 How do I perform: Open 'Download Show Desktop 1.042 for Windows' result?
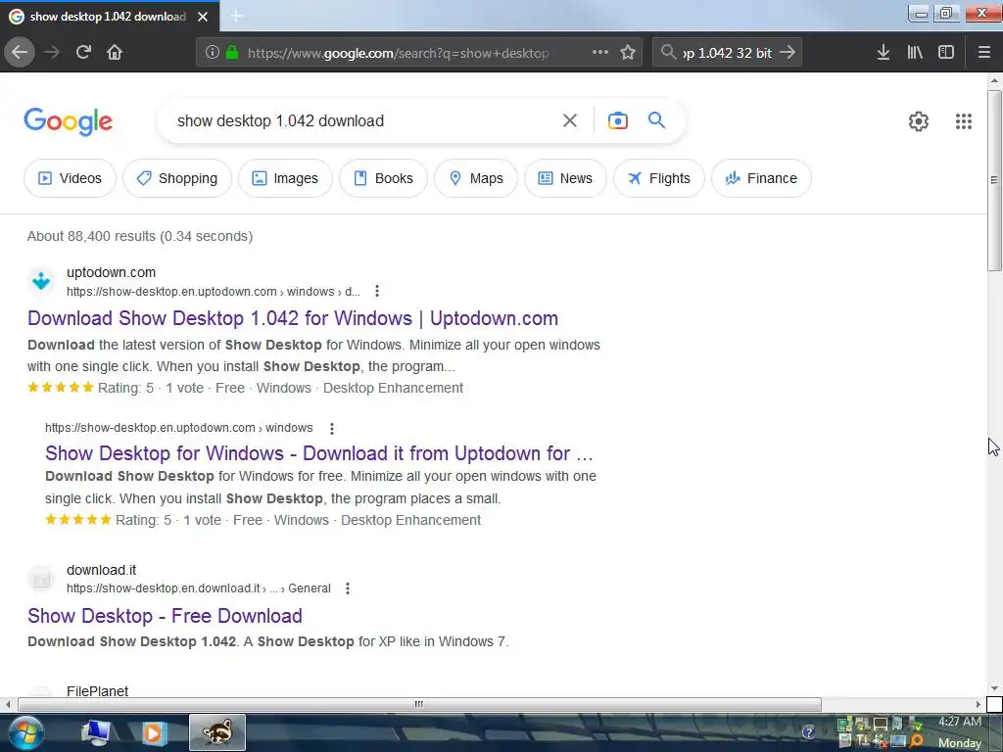(x=293, y=318)
